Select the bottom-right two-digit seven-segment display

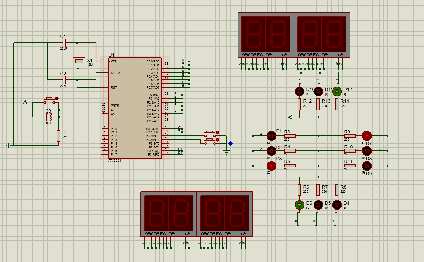(224, 214)
